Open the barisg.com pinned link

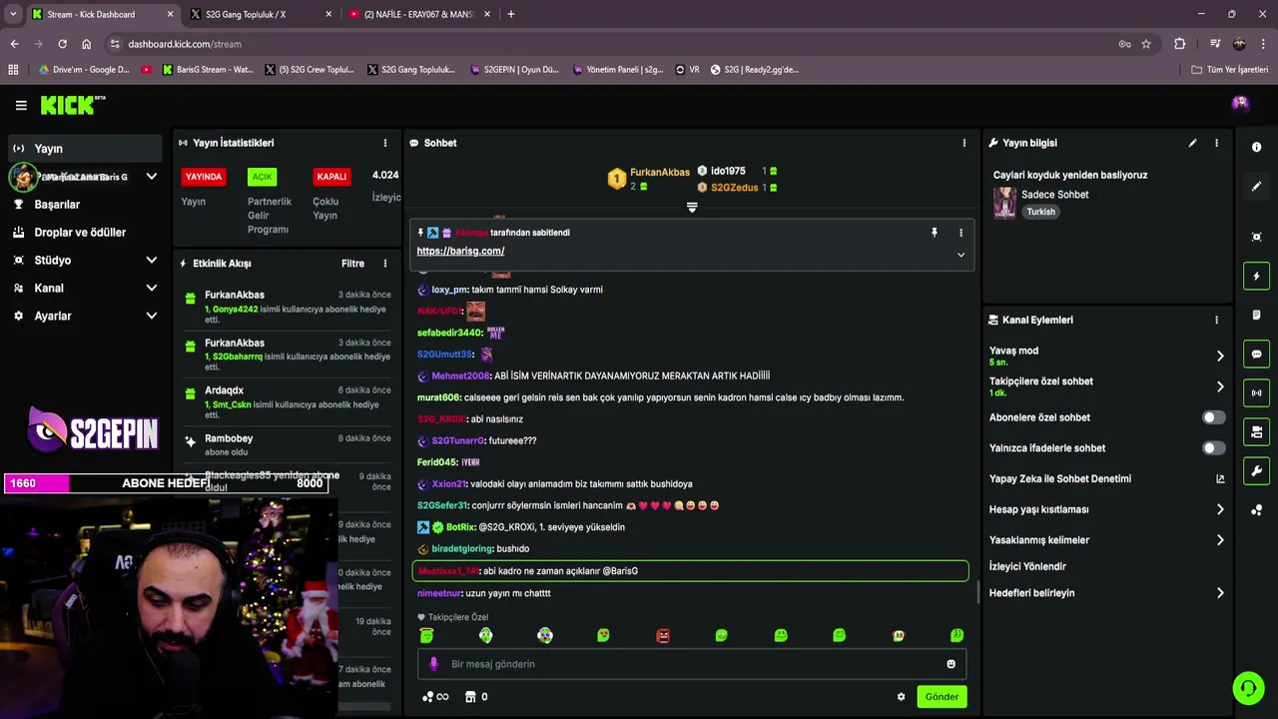pyautogui.click(x=460, y=251)
